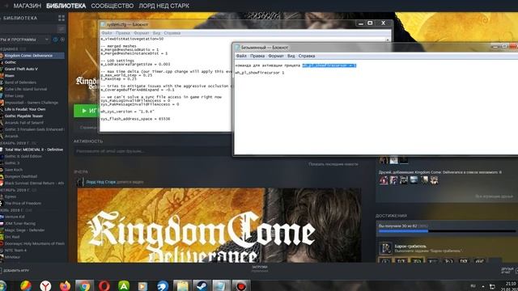Click the recent-activity clock icon in sidebar
The width and height of the screenshot is (518, 291).
pos(56,40)
